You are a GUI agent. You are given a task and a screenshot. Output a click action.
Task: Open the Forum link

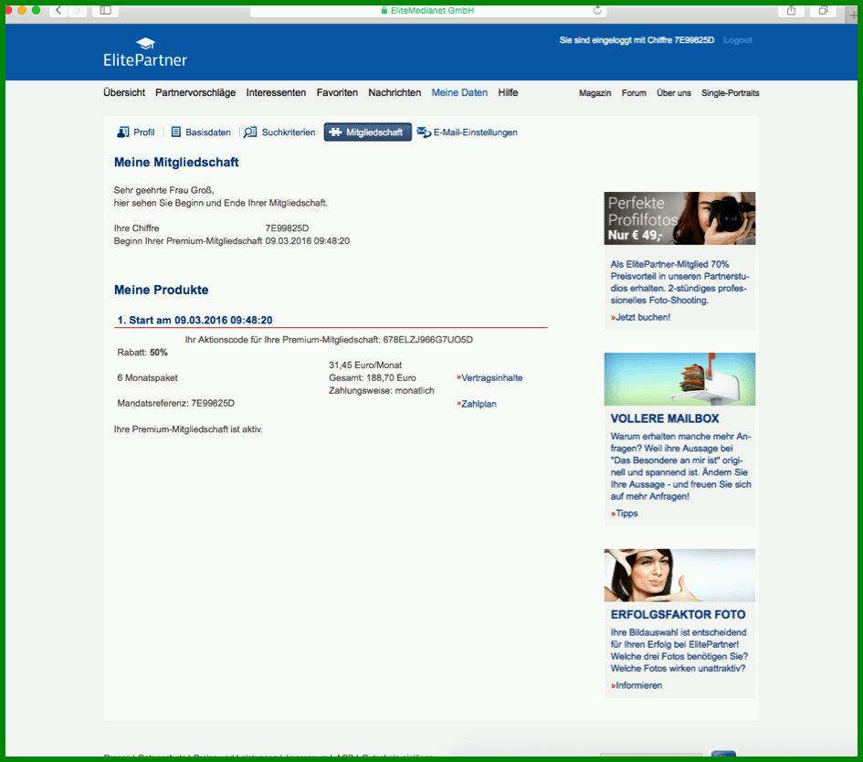click(x=634, y=93)
